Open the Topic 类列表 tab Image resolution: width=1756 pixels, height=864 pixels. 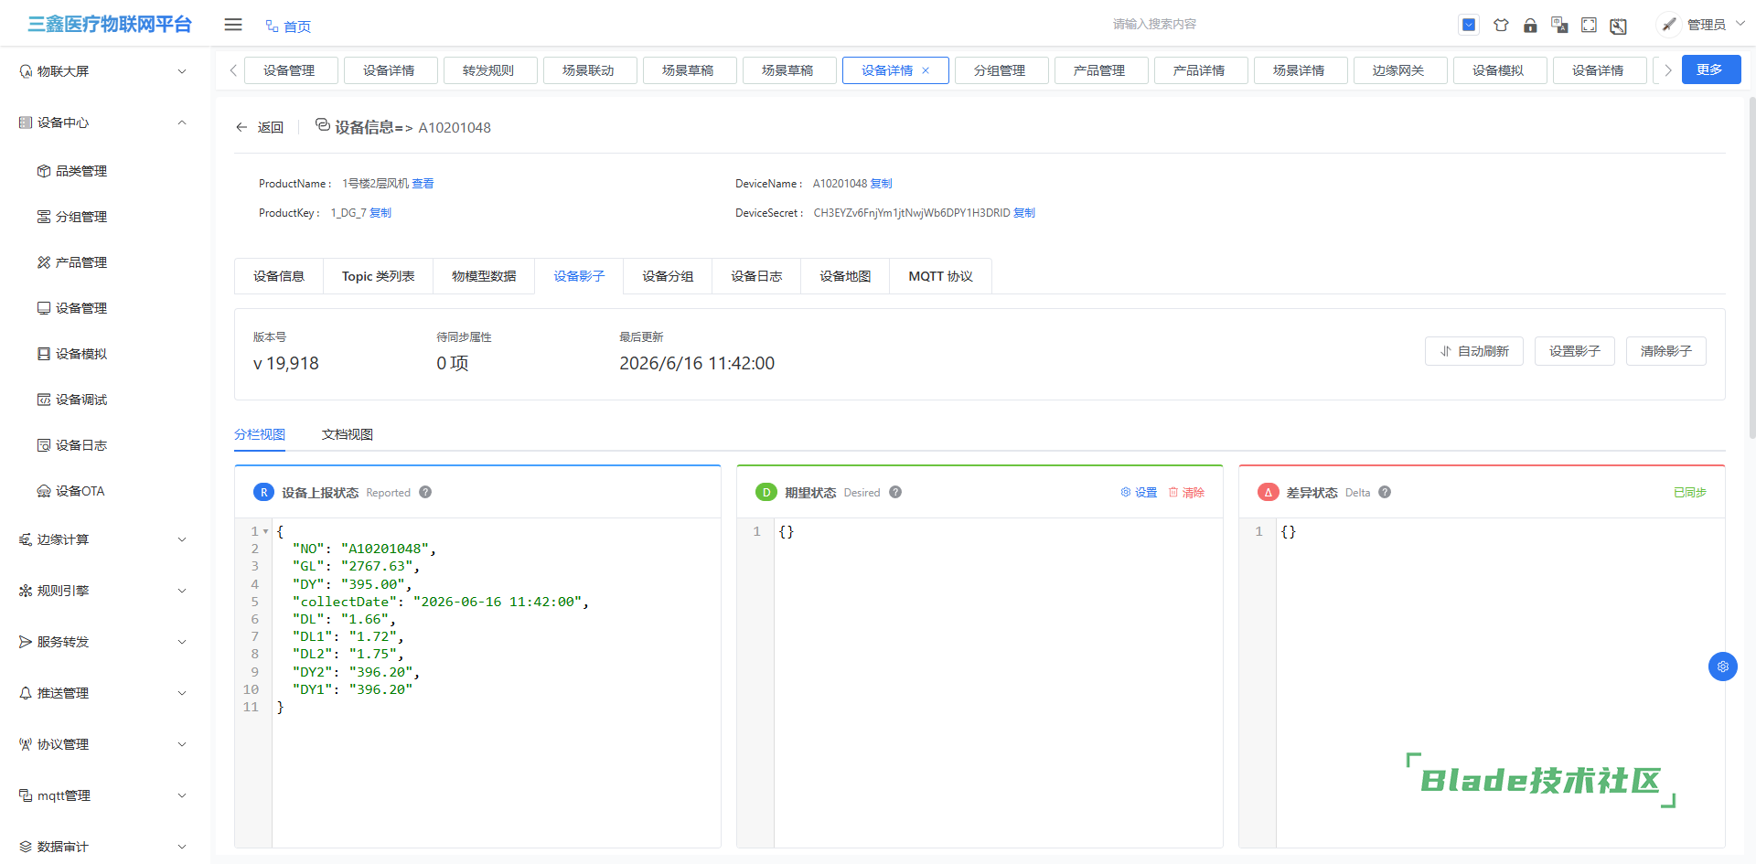(x=378, y=276)
